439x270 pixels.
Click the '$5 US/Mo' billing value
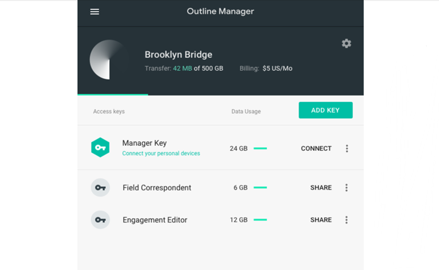click(277, 69)
